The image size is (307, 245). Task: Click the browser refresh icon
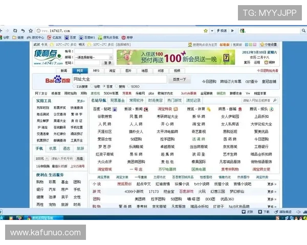point(15,31)
